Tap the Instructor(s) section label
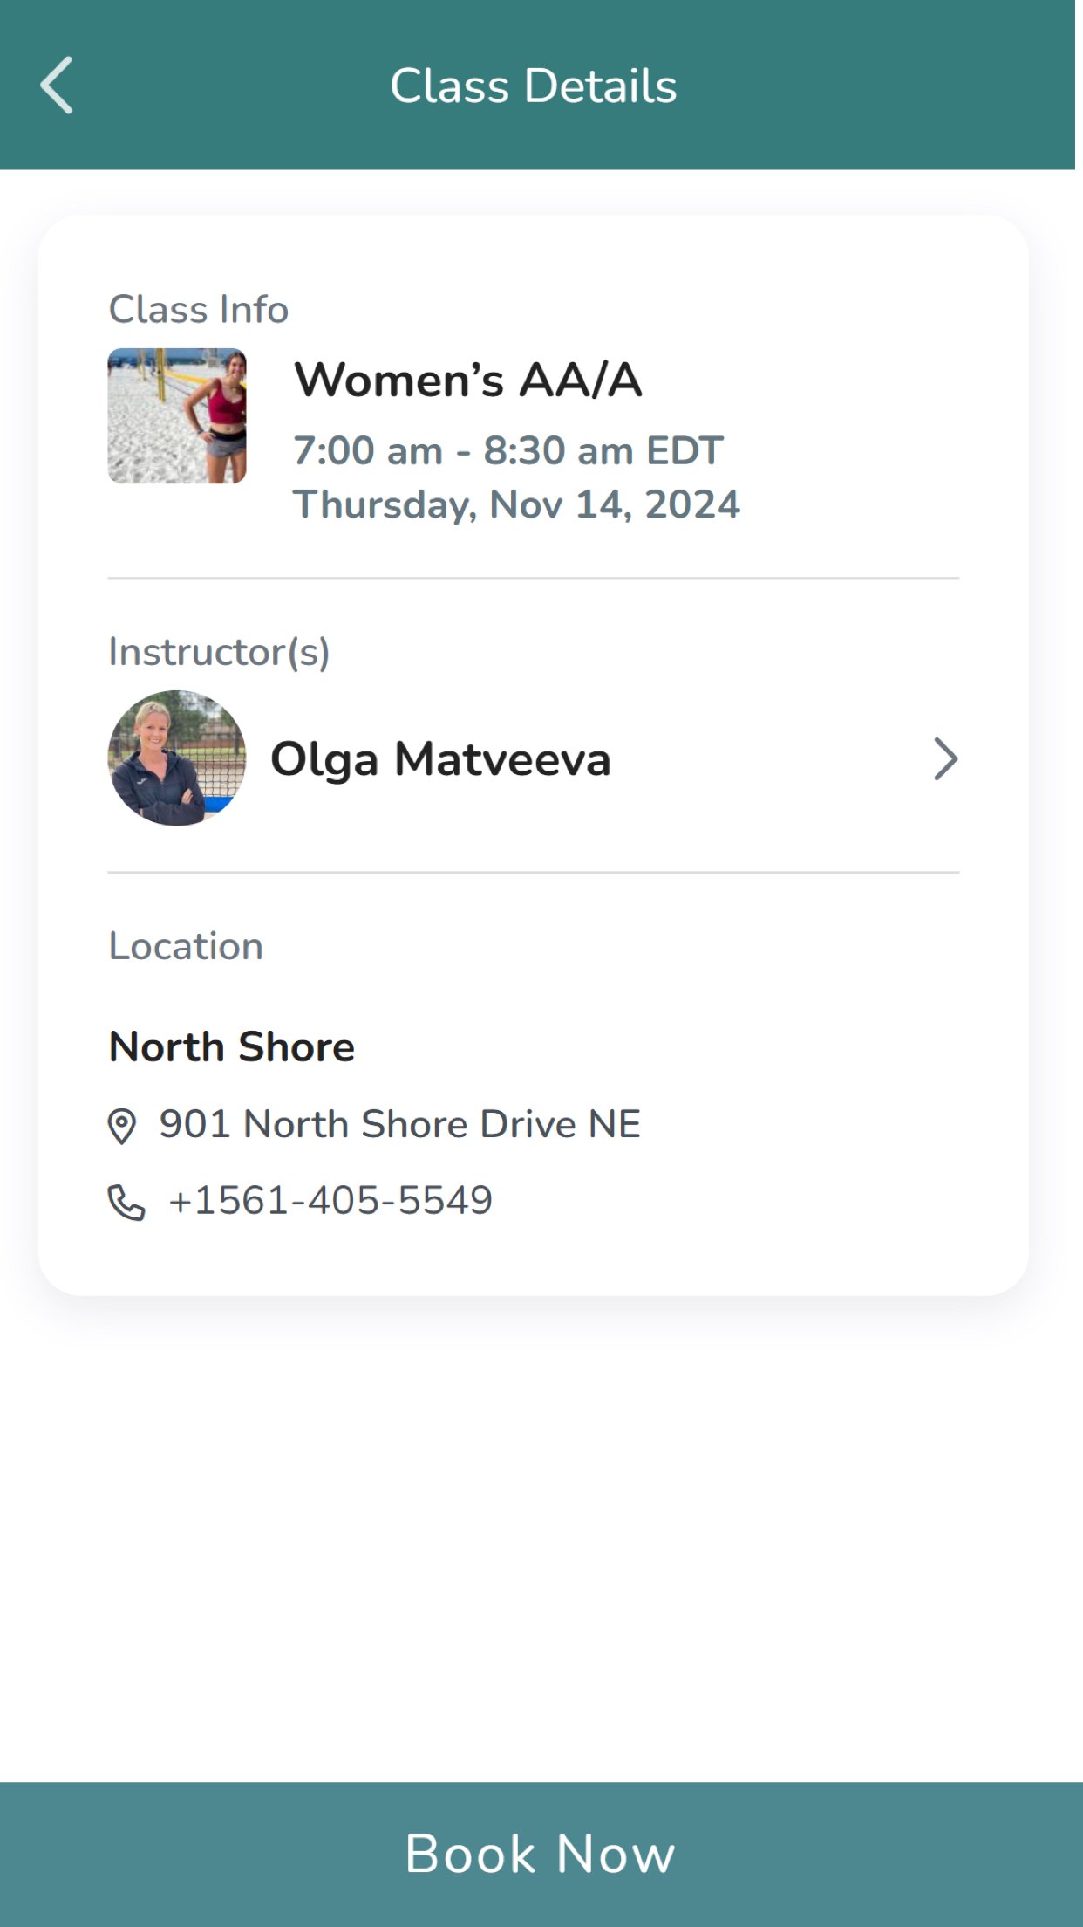 219,652
